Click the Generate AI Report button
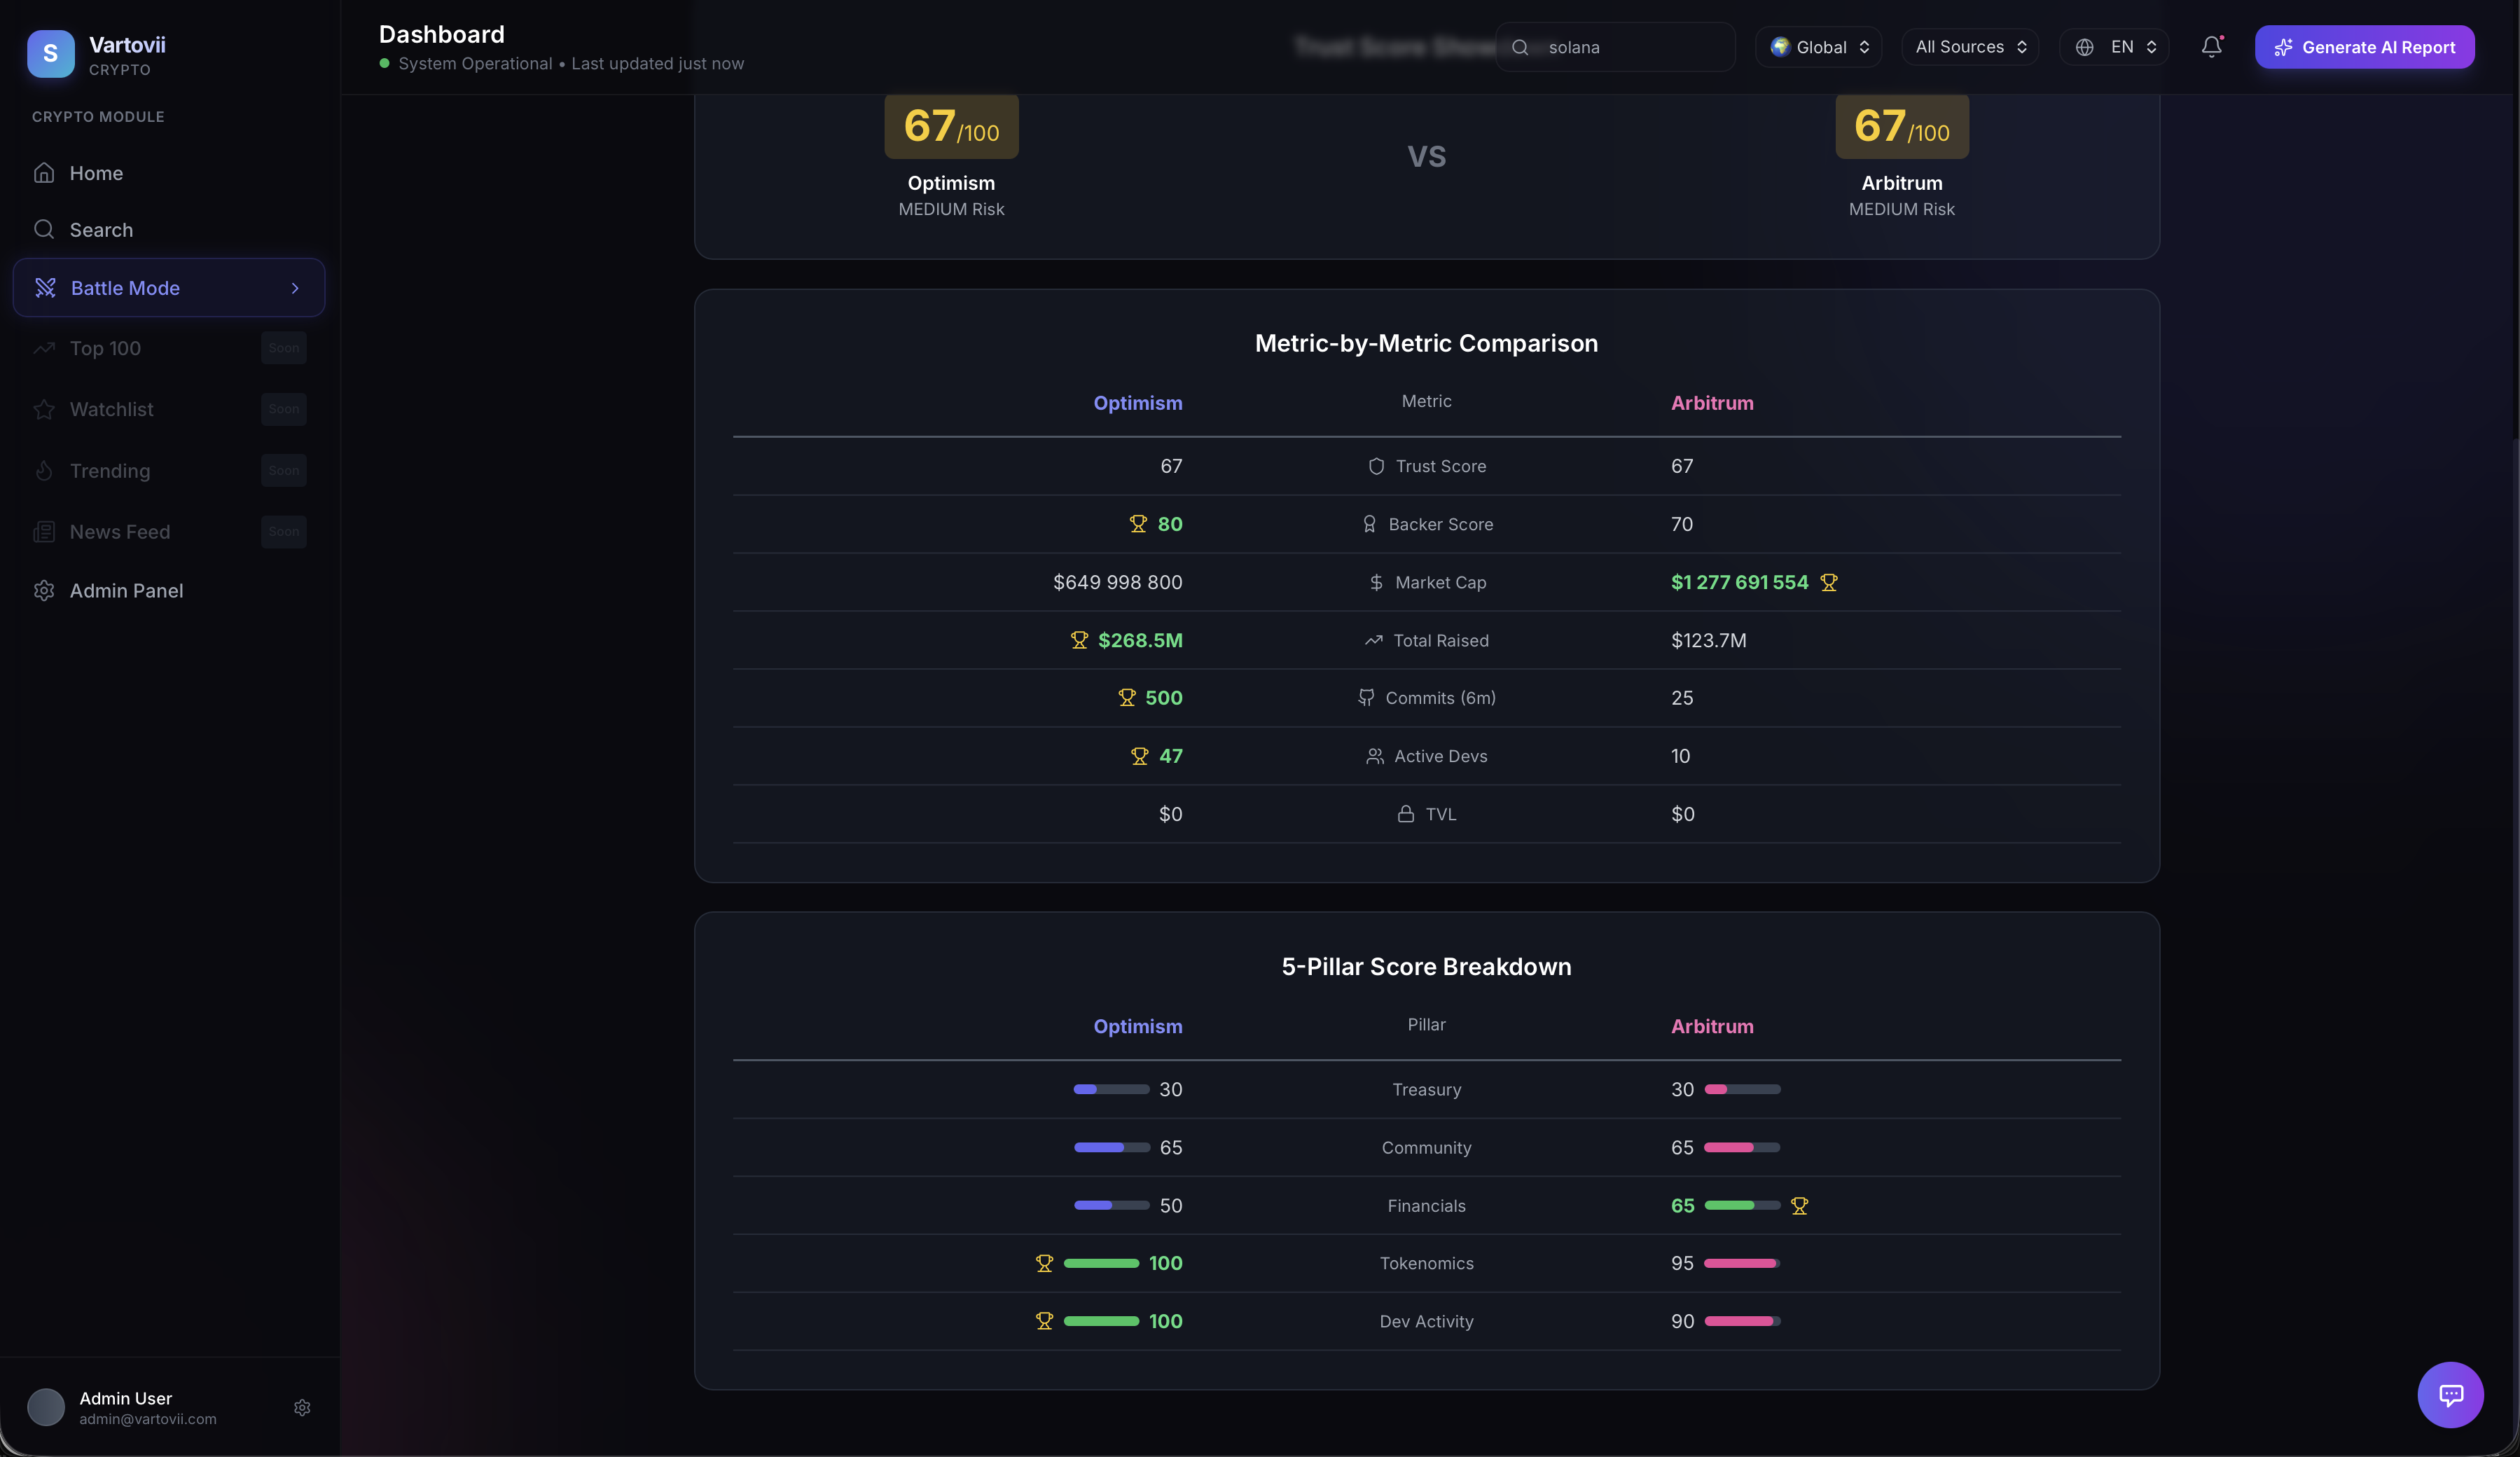This screenshot has width=2520, height=1457. pyautogui.click(x=2364, y=47)
